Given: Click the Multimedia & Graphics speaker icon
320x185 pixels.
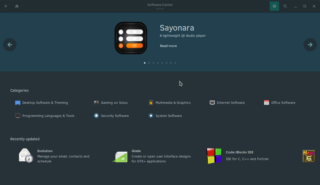Looking at the screenshot, I should tap(151, 103).
